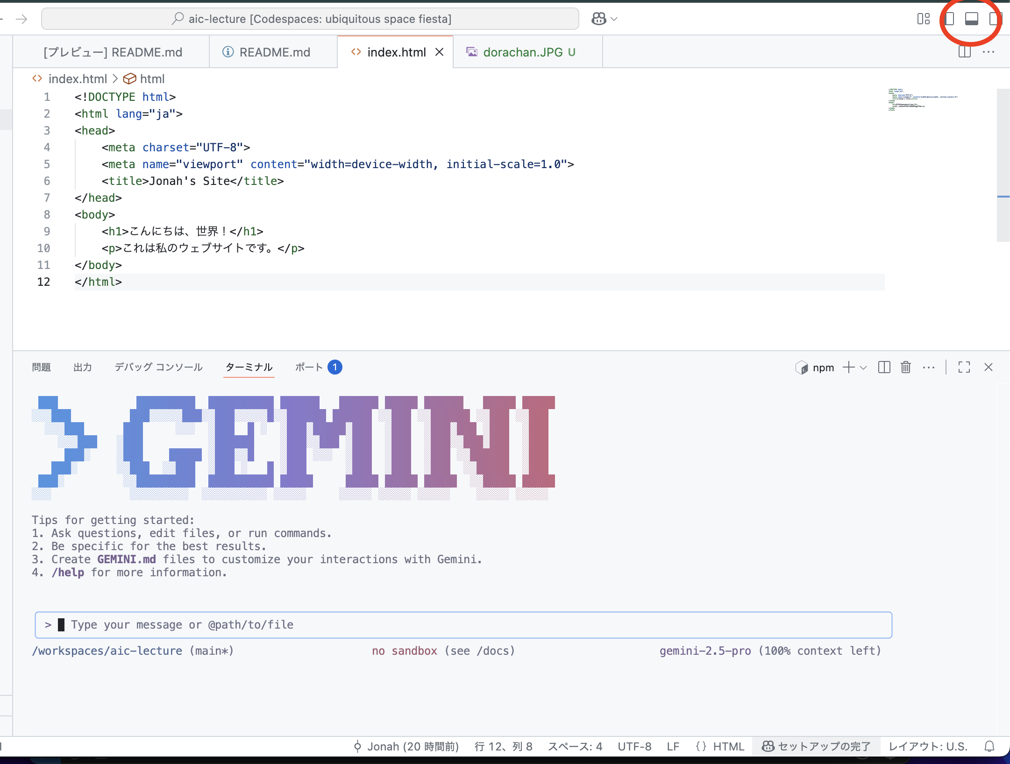The width and height of the screenshot is (1010, 764).
Task: Toggle the primary sidebar visibility
Action: coord(949,19)
